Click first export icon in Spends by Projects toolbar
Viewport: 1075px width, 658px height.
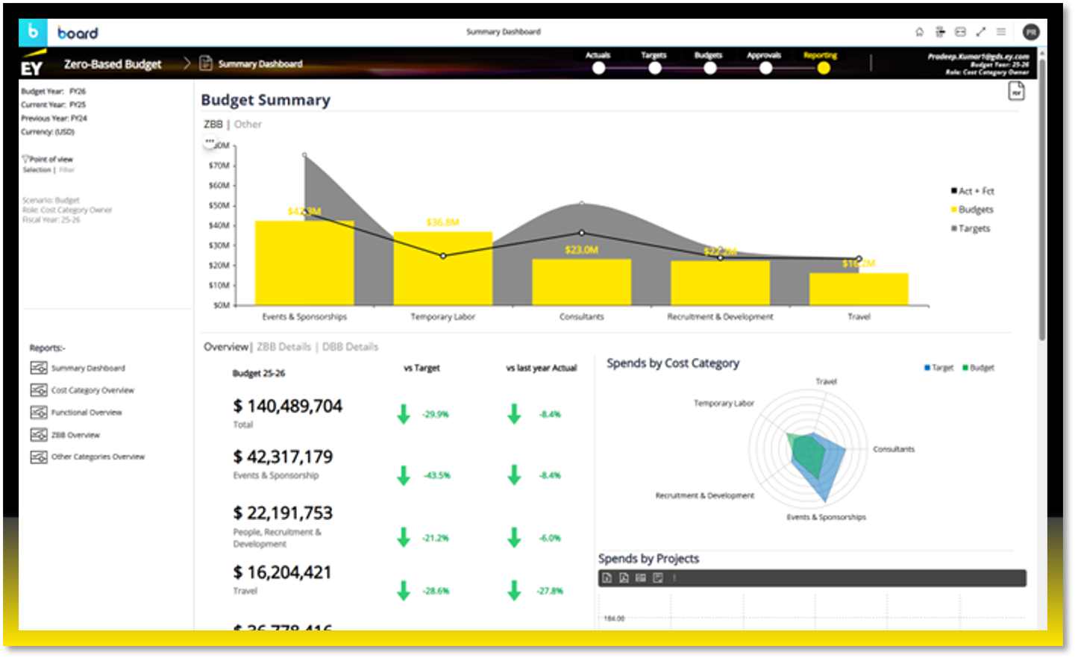pyautogui.click(x=607, y=578)
